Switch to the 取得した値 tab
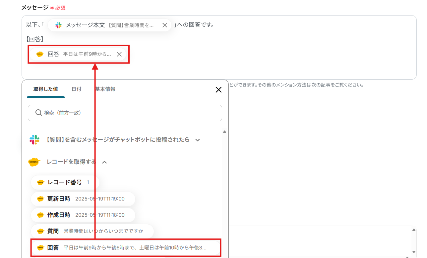Viewport: 427px width, 258px height. point(46,89)
